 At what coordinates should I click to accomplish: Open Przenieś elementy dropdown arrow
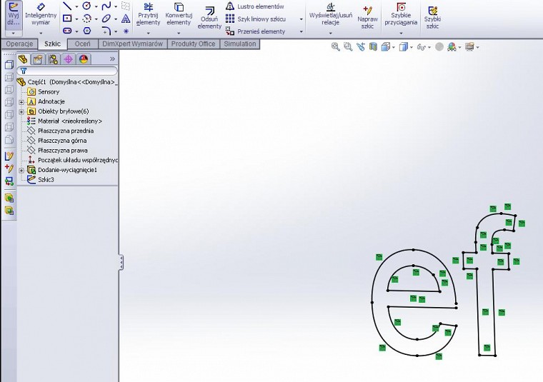tap(301, 31)
